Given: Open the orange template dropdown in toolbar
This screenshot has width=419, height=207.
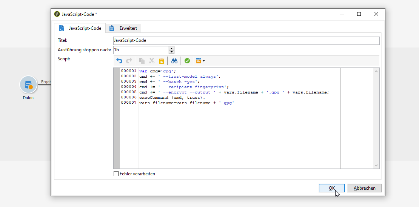Looking at the screenshot, I should point(200,61).
